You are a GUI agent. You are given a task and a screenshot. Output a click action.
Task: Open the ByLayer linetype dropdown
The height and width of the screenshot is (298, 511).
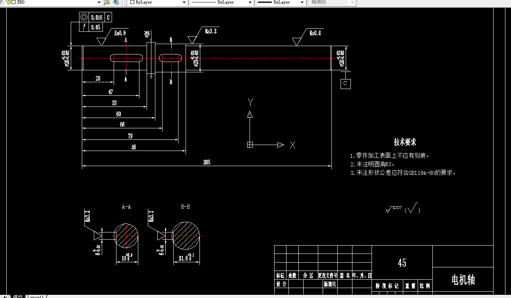point(250,2)
